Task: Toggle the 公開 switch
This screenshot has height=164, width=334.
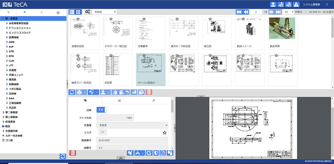Action: [x=102, y=109]
